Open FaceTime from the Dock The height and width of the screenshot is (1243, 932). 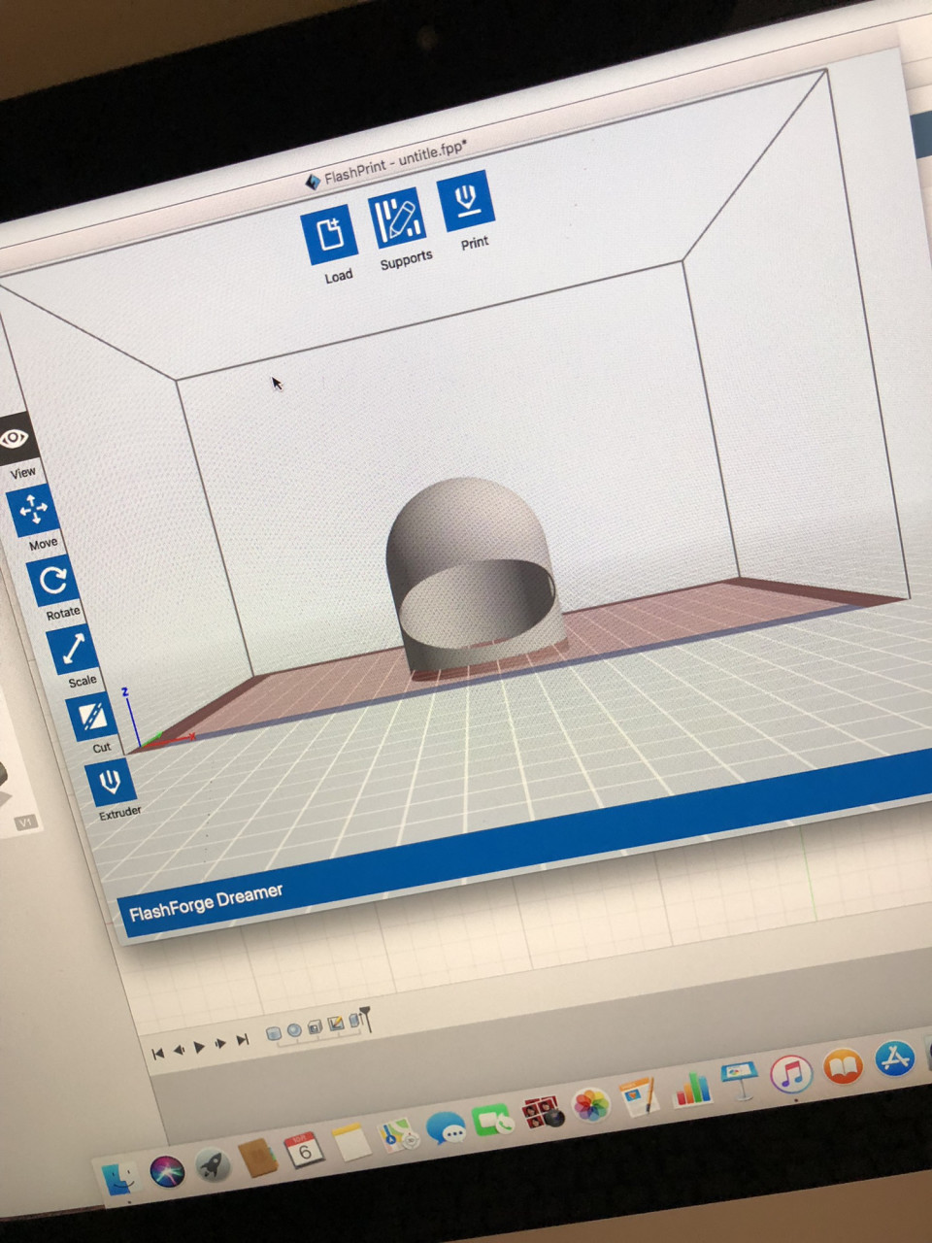(x=493, y=1121)
